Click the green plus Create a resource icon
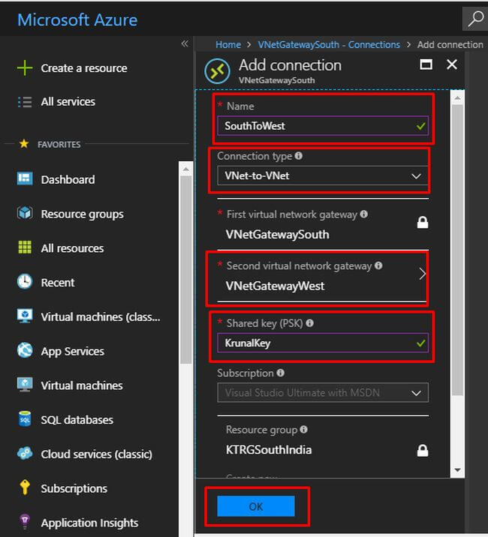The width and height of the screenshot is (488, 537). click(25, 67)
